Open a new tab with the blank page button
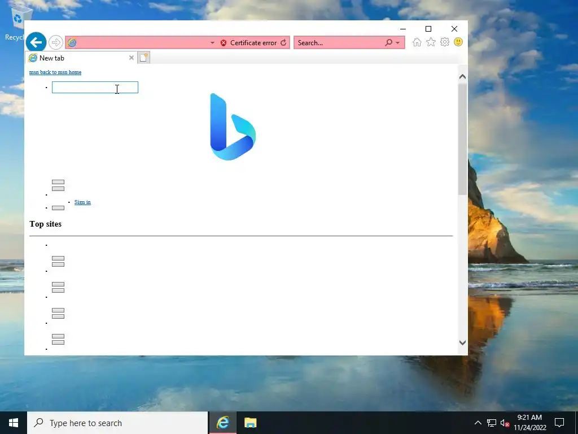The image size is (578, 434). pyautogui.click(x=144, y=58)
